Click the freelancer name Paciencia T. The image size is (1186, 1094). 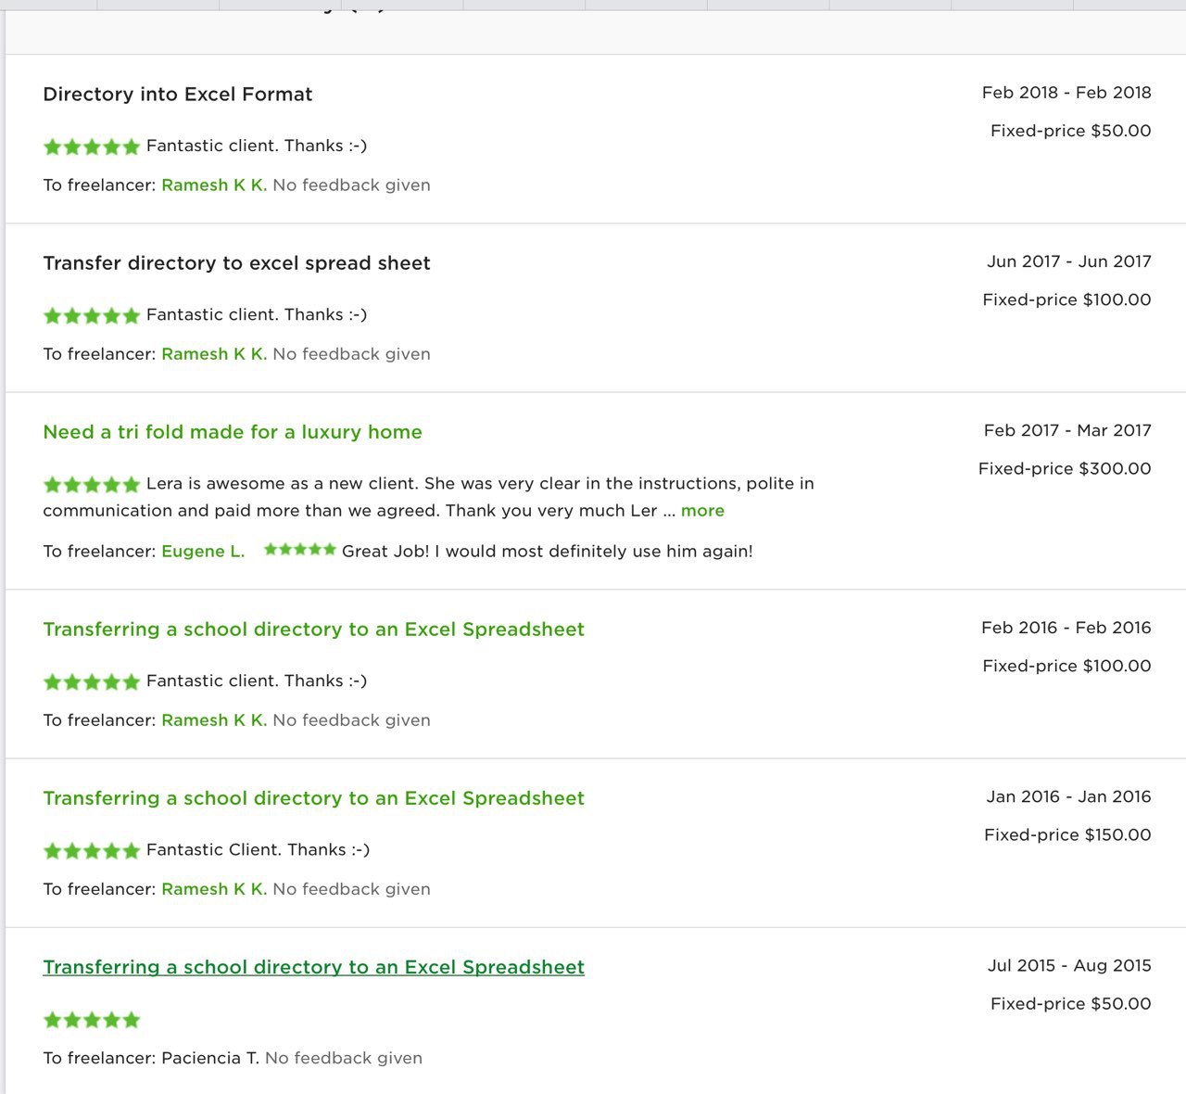coord(210,1058)
